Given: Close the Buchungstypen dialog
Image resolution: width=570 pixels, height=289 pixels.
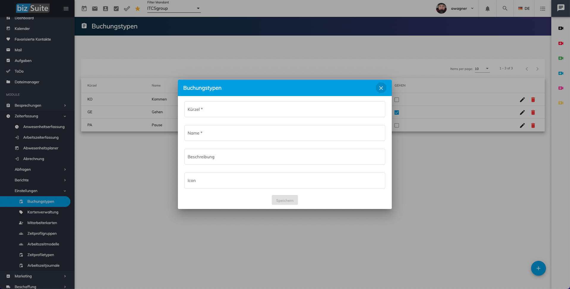Looking at the screenshot, I should 381,88.
